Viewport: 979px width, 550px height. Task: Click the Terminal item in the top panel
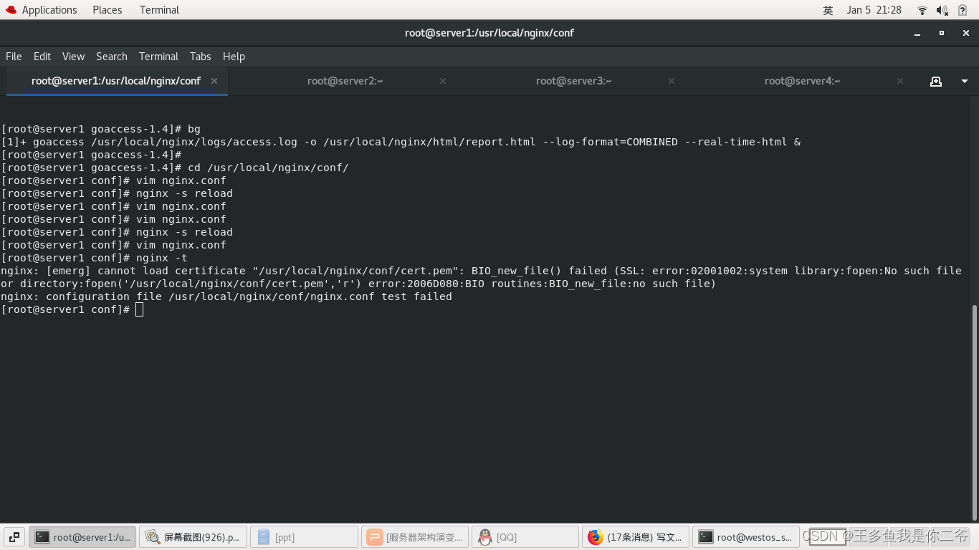[159, 10]
